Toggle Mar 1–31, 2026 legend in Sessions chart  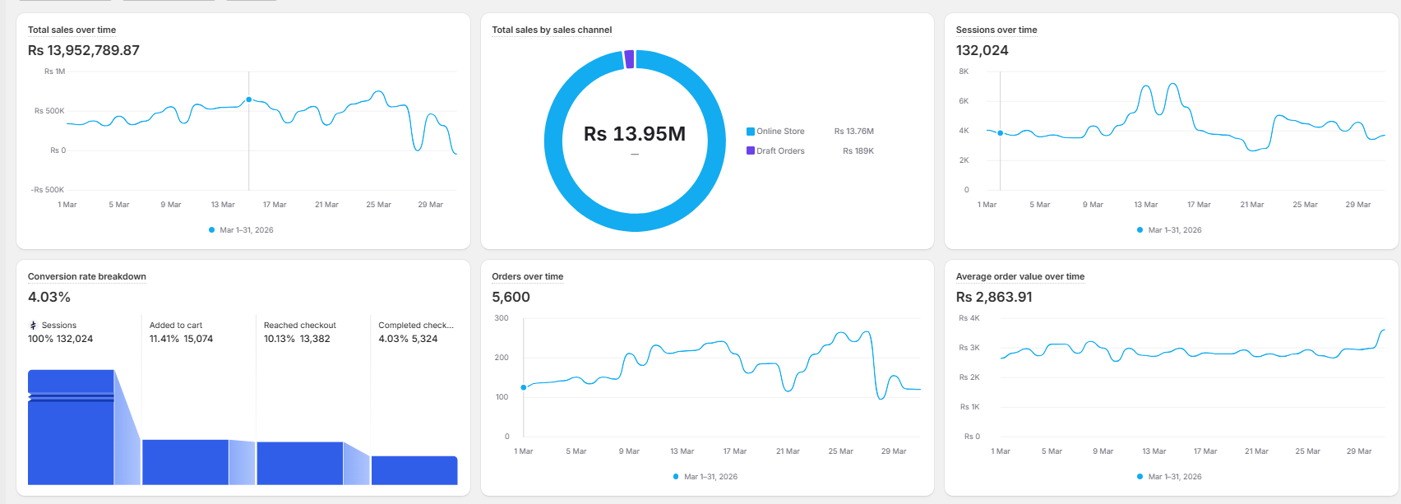pos(1169,230)
